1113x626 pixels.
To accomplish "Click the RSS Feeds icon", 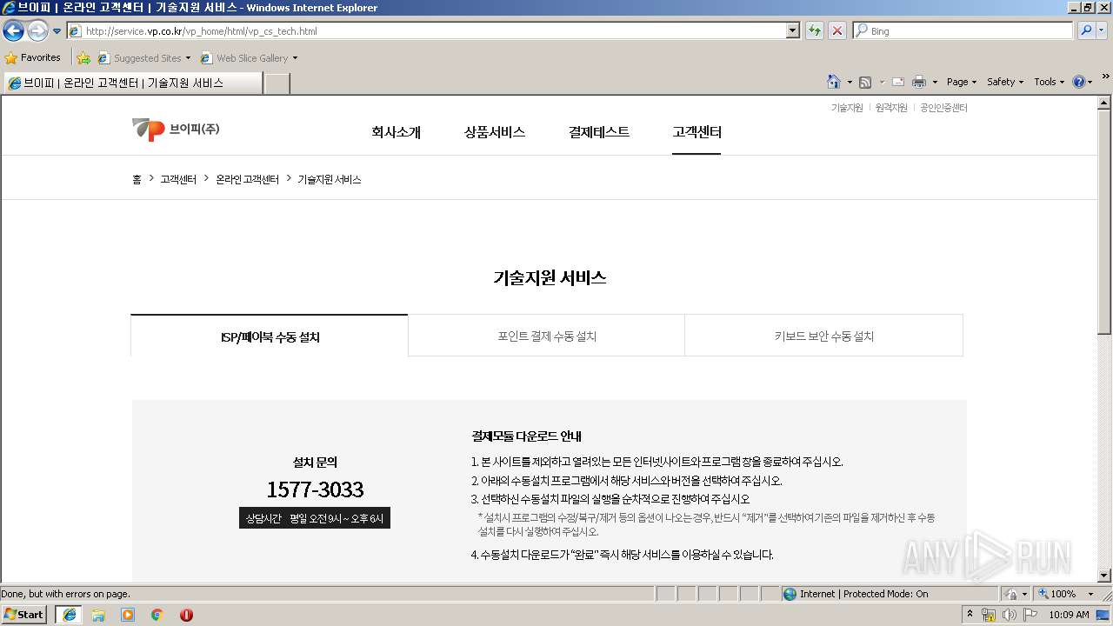I will tap(865, 82).
